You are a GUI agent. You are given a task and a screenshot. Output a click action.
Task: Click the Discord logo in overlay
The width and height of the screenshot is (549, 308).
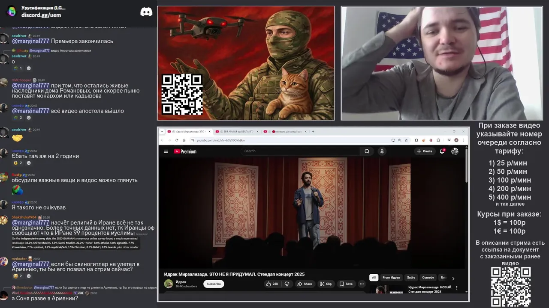[x=146, y=12]
